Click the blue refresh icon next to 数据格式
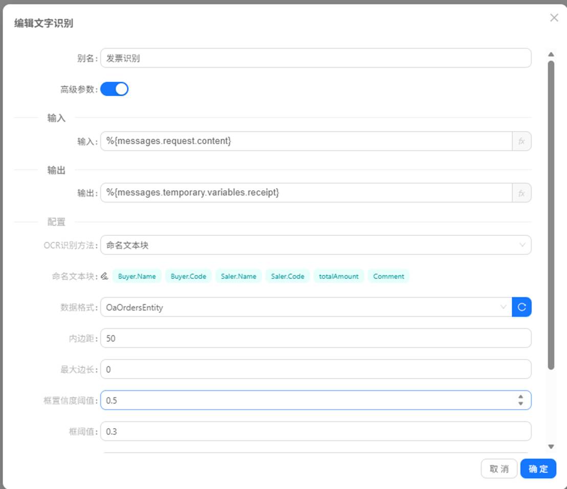The width and height of the screenshot is (567, 489). click(521, 307)
